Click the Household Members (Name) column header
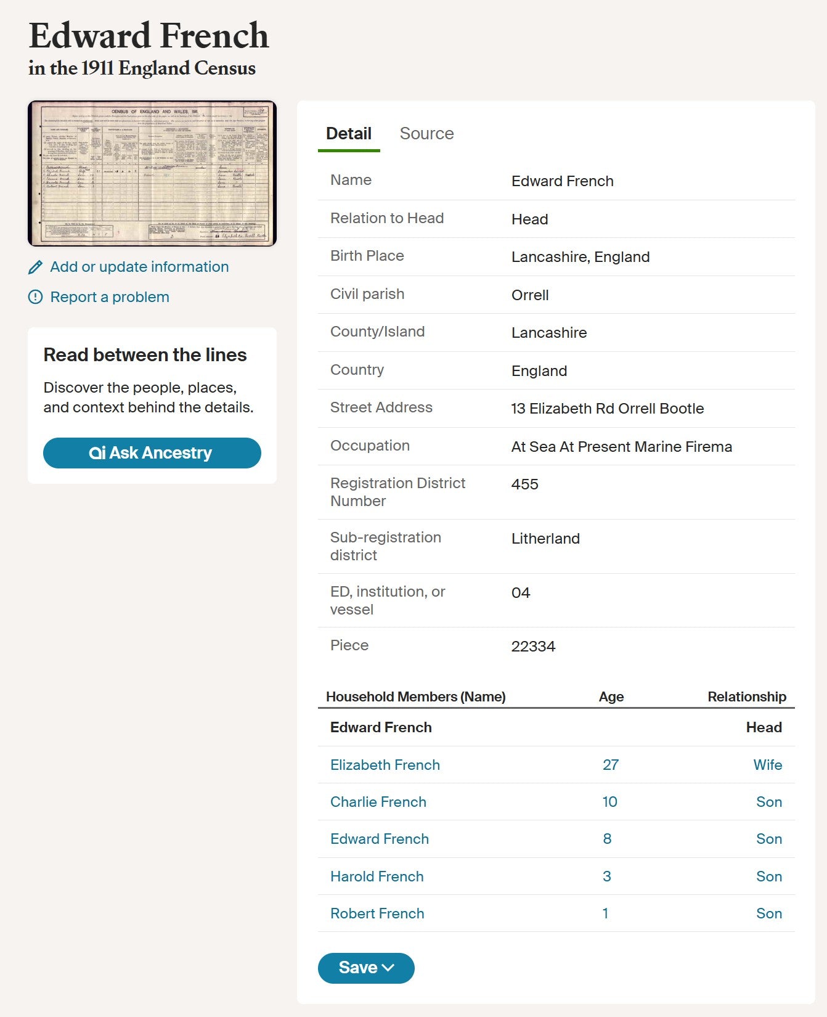The image size is (827, 1017). pyautogui.click(x=416, y=697)
